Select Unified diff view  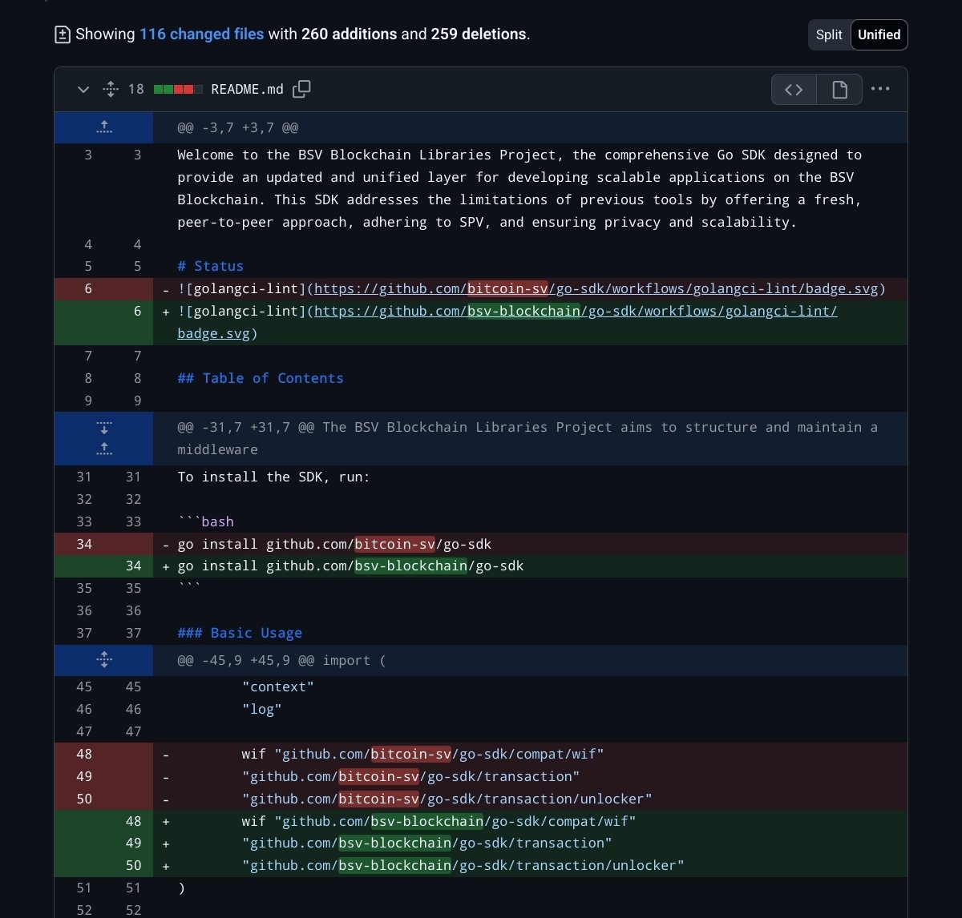coord(879,34)
